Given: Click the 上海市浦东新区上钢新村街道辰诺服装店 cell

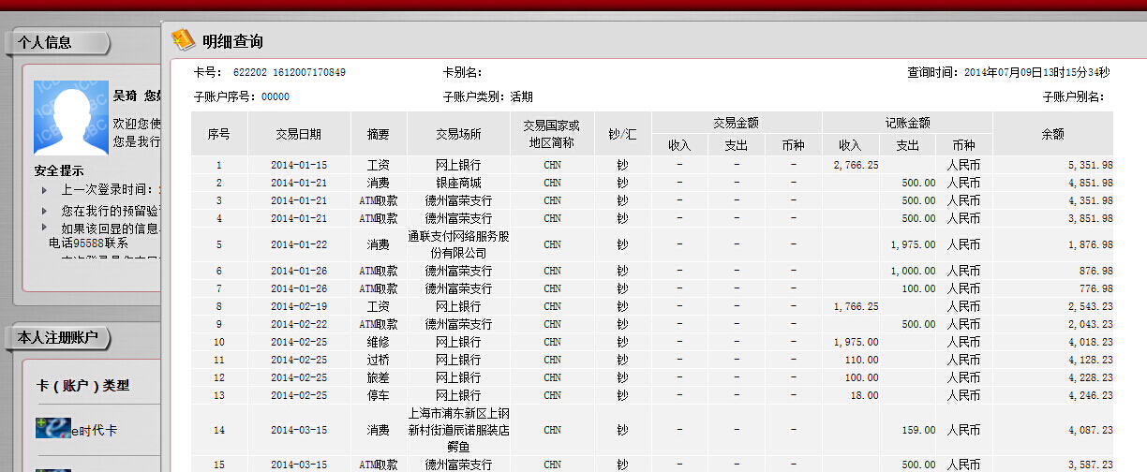Looking at the screenshot, I should [458, 430].
